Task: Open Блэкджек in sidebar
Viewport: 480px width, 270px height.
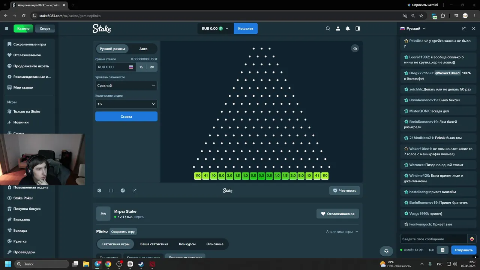Action: tap(29, 220)
